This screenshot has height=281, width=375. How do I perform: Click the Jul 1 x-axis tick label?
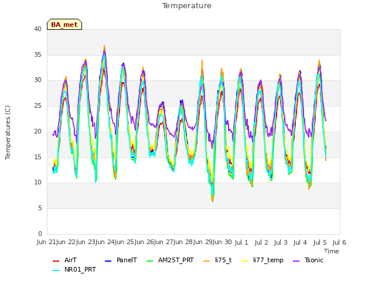[x=241, y=242]
